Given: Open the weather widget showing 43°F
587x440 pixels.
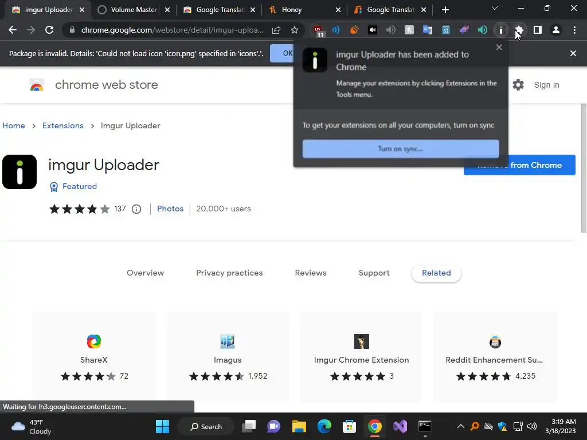Looking at the screenshot, I should 31,426.
